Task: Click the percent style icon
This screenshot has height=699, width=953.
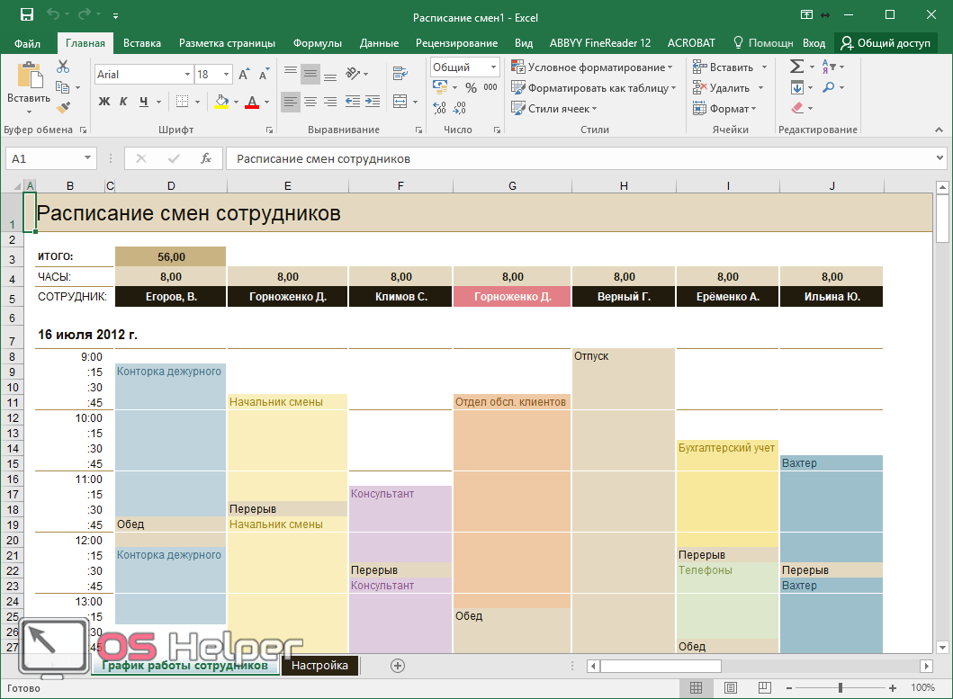Action: [471, 88]
